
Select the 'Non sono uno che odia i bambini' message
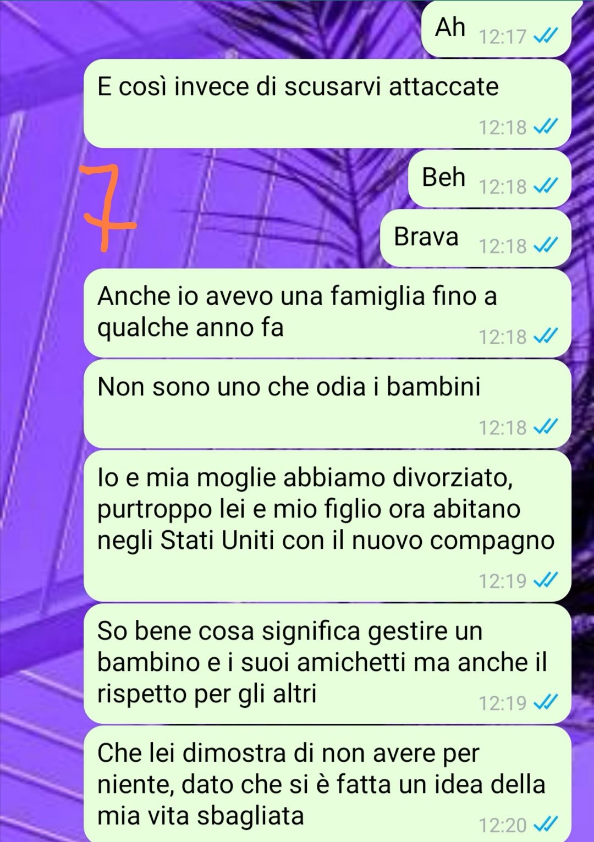(x=327, y=403)
